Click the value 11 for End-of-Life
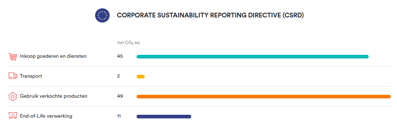This screenshot has width=397, height=134. (x=119, y=116)
